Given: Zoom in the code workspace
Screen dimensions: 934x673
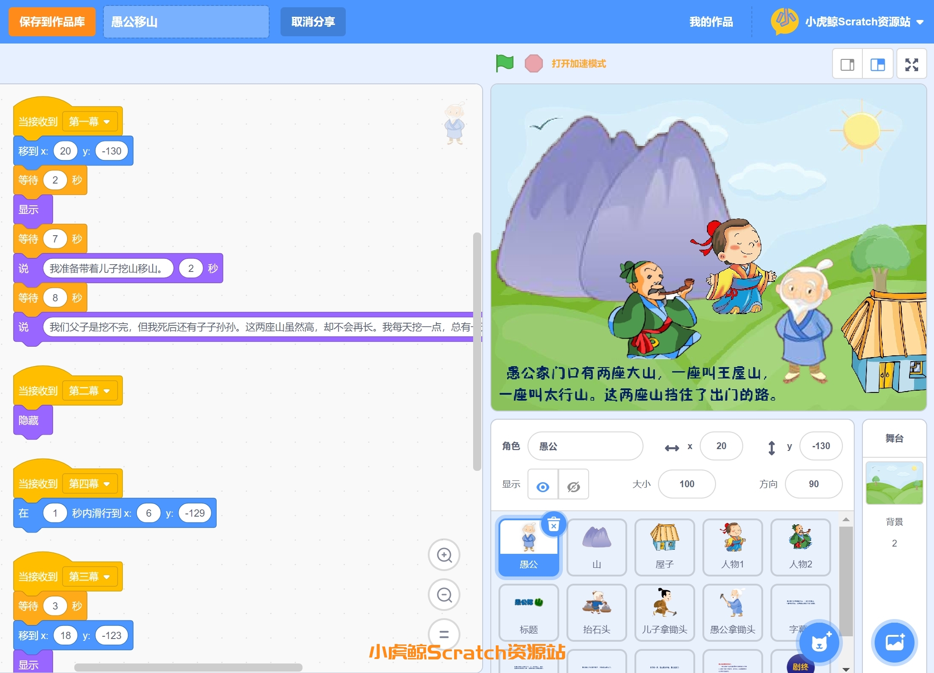Looking at the screenshot, I should click(x=444, y=555).
